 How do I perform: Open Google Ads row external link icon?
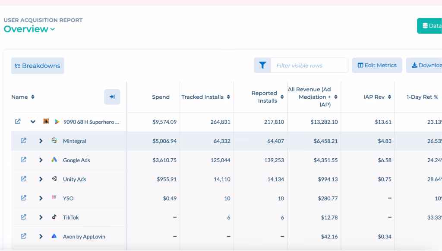[x=24, y=160]
